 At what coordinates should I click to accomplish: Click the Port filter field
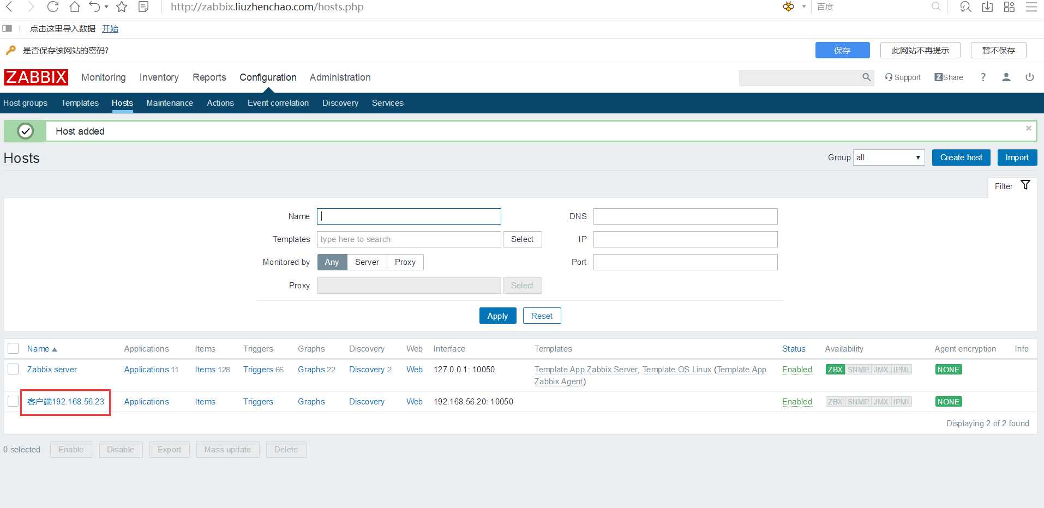pos(686,262)
